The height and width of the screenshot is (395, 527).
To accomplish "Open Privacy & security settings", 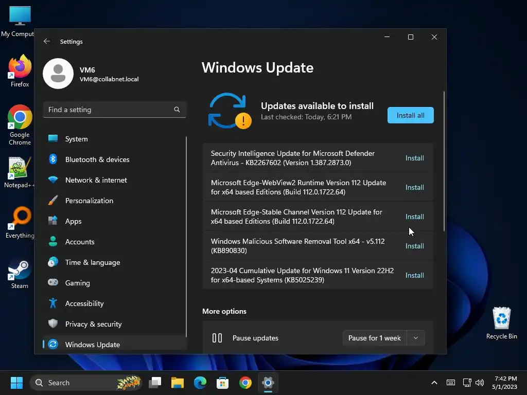I will tap(114, 324).
